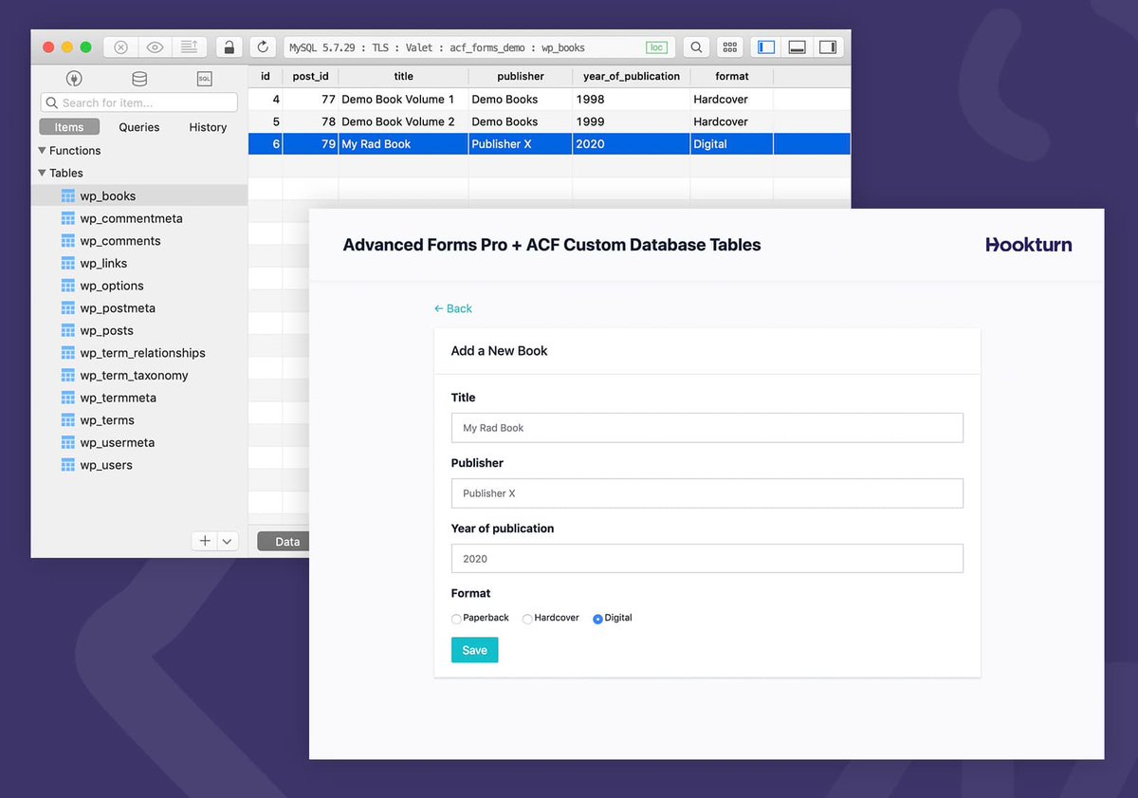Click the 1998 year cell
The image size is (1138, 798).
[632, 99]
